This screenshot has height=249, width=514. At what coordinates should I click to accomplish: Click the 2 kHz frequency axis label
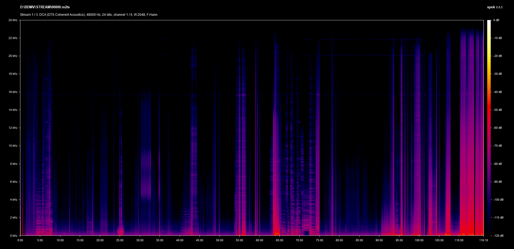pyautogui.click(x=14, y=217)
